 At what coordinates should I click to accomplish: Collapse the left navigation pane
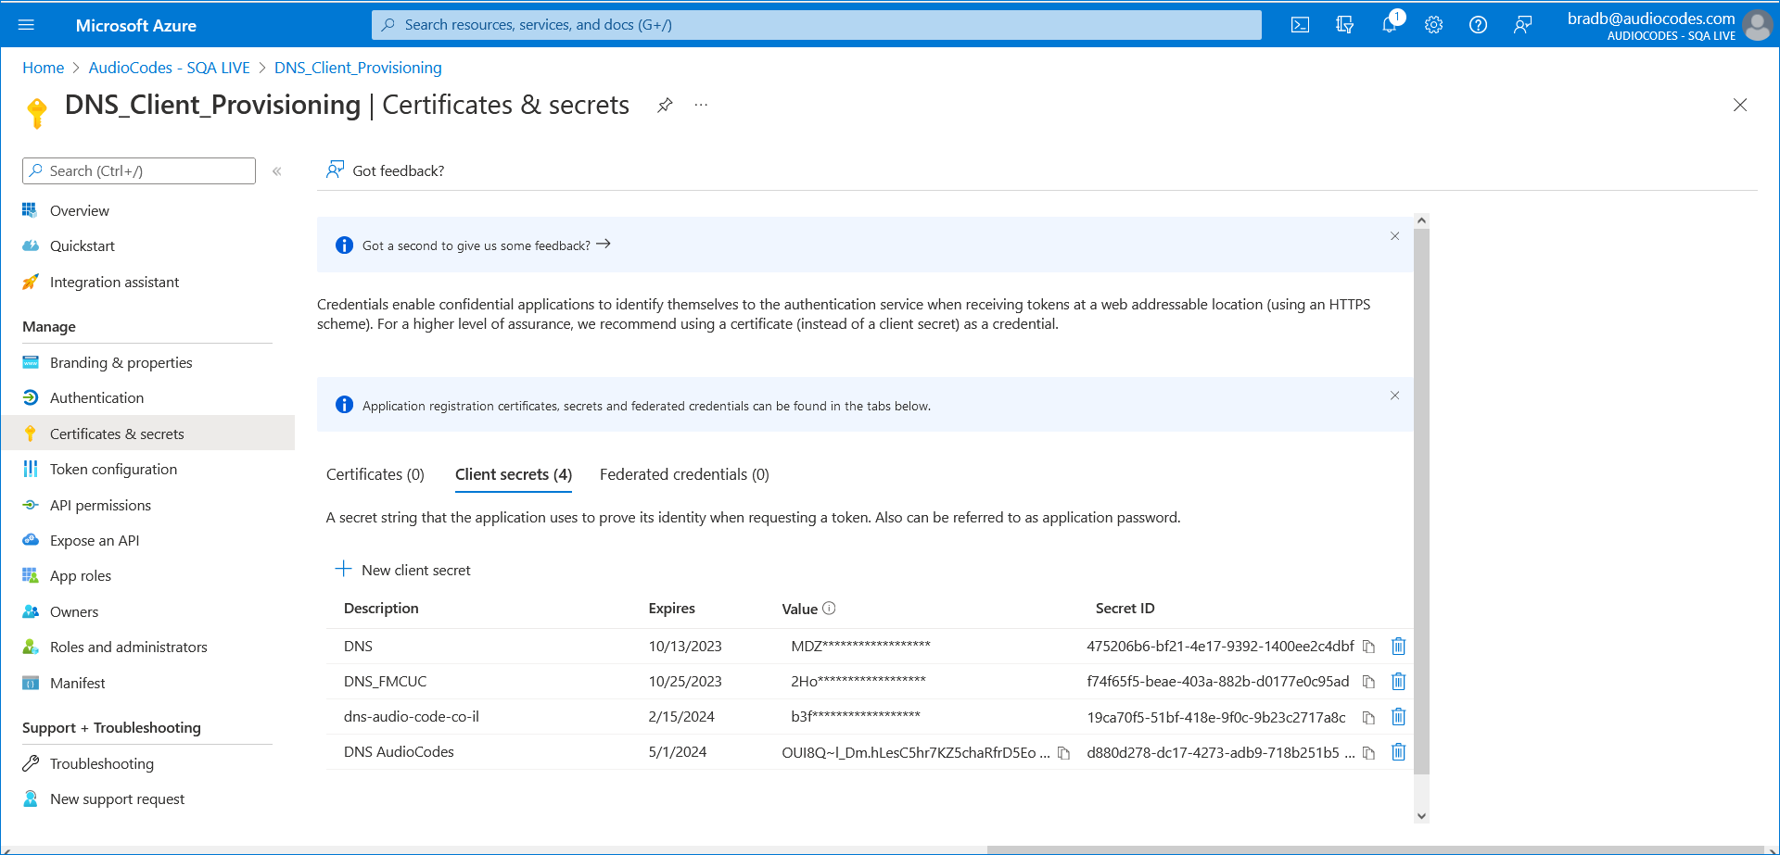click(276, 170)
